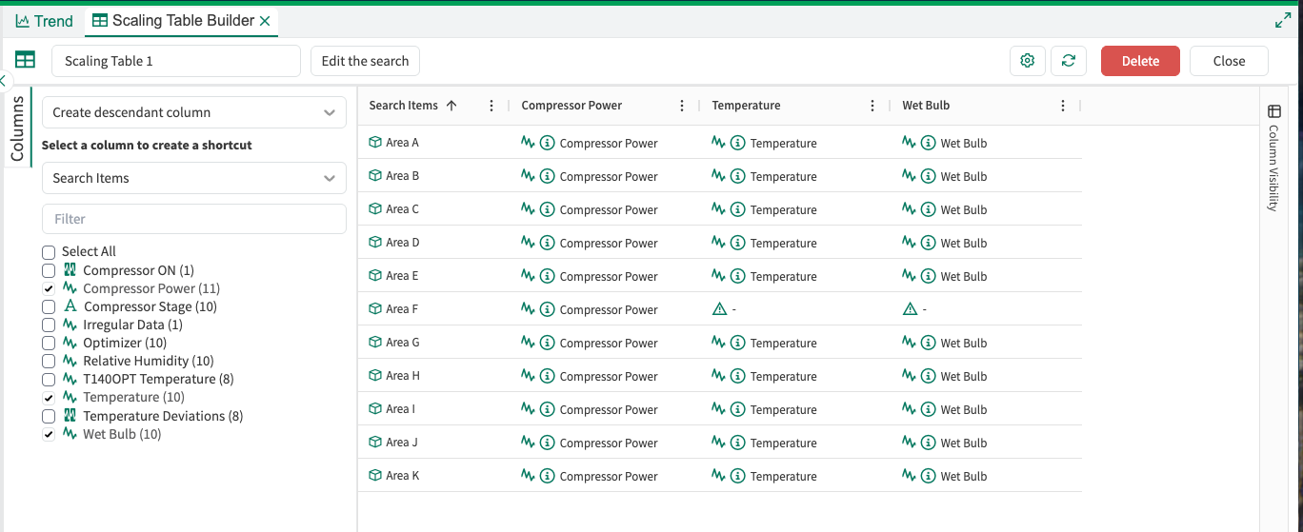This screenshot has width=1303, height=532.
Task: Click the Filter input field
Action: pyautogui.click(x=193, y=219)
